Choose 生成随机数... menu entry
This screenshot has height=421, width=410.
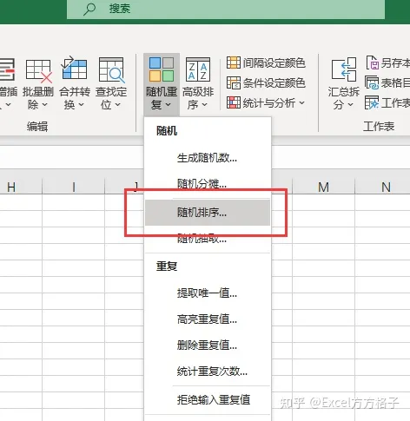pos(208,158)
